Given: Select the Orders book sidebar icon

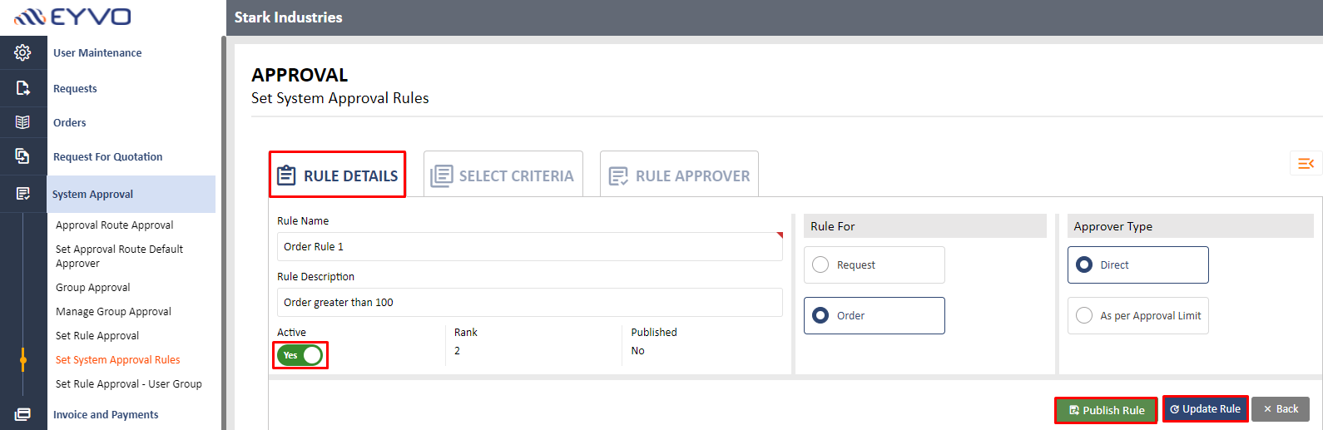Looking at the screenshot, I should tap(22, 122).
